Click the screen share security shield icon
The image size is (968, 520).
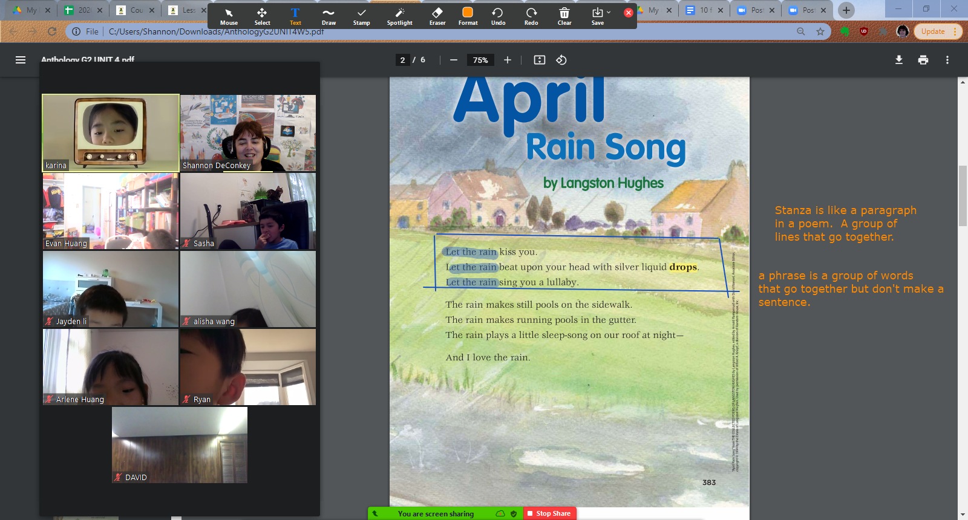(514, 514)
